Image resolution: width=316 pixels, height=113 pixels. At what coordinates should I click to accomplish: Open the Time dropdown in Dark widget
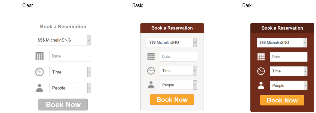pos(289,71)
